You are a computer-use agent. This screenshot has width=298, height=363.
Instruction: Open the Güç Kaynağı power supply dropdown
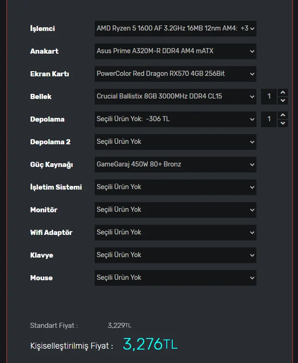(x=175, y=164)
